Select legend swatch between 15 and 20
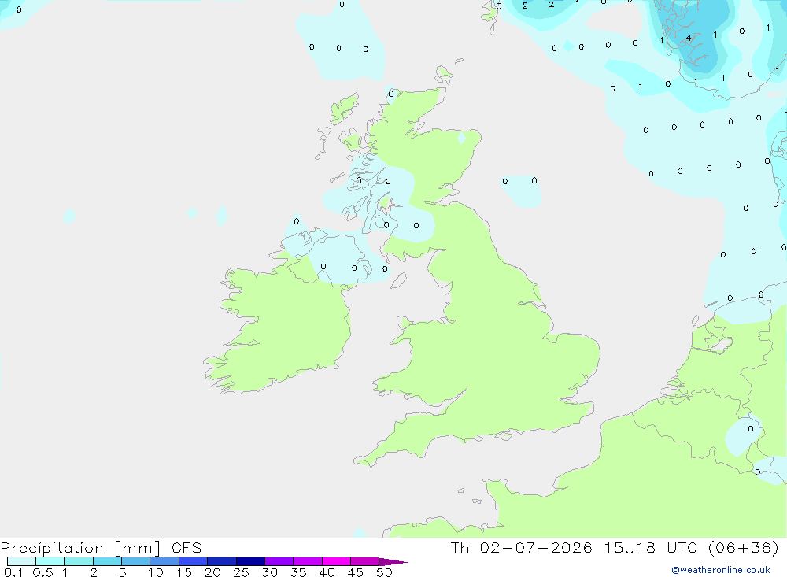The image size is (787, 577). 194,561
